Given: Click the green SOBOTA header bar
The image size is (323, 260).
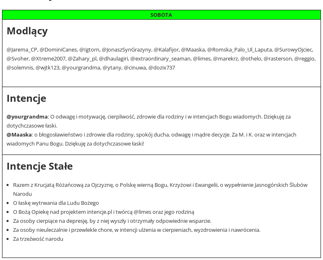Looking at the screenshot, I should pyautogui.click(x=161, y=15).
